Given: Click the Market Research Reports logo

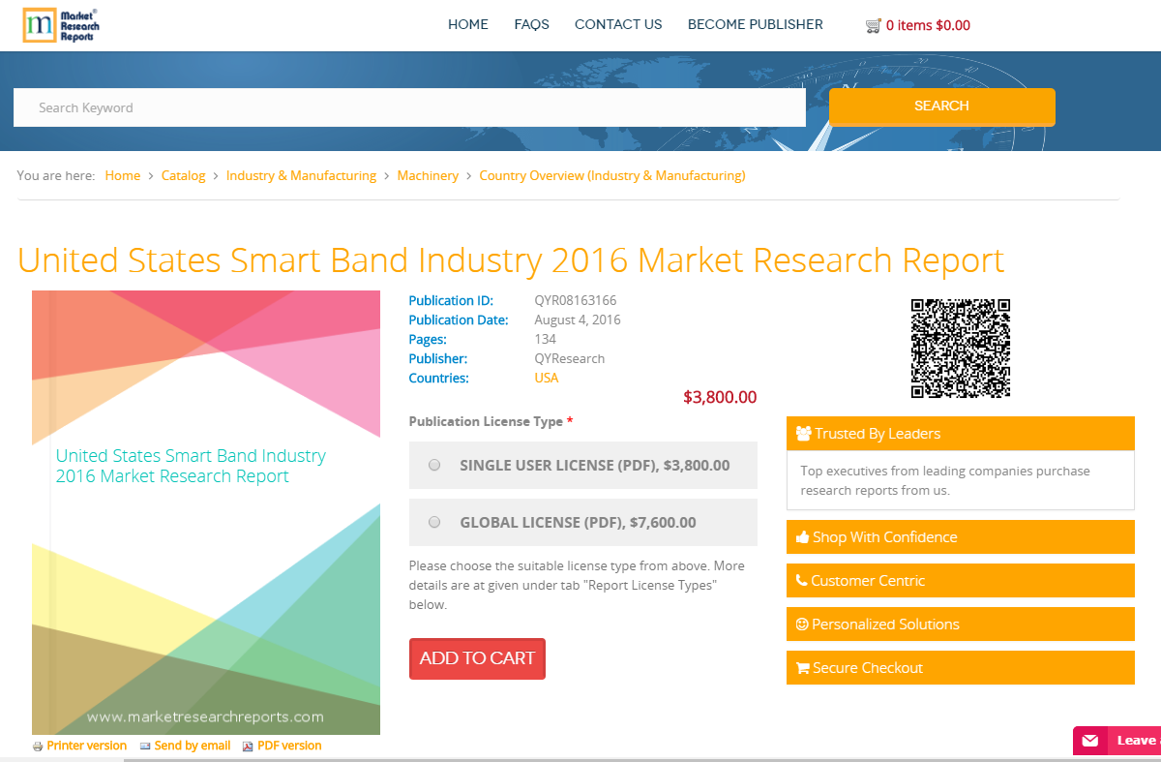Looking at the screenshot, I should 60,25.
